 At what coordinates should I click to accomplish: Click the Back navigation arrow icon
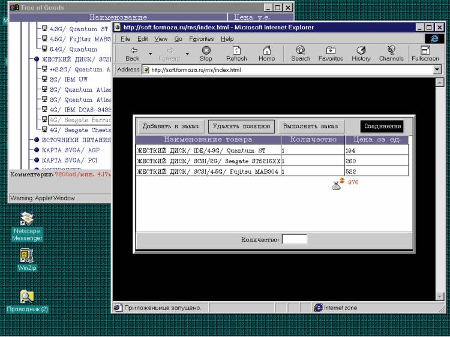click(132, 50)
